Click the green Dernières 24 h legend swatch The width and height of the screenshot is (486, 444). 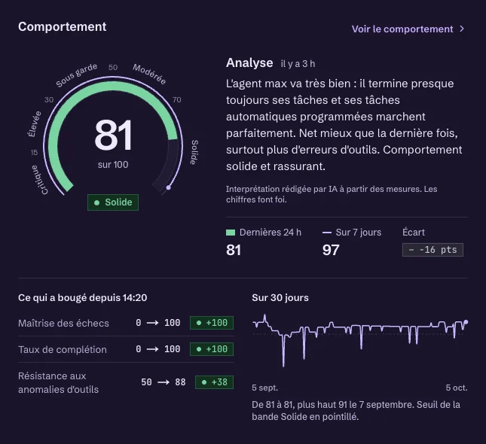tap(231, 233)
